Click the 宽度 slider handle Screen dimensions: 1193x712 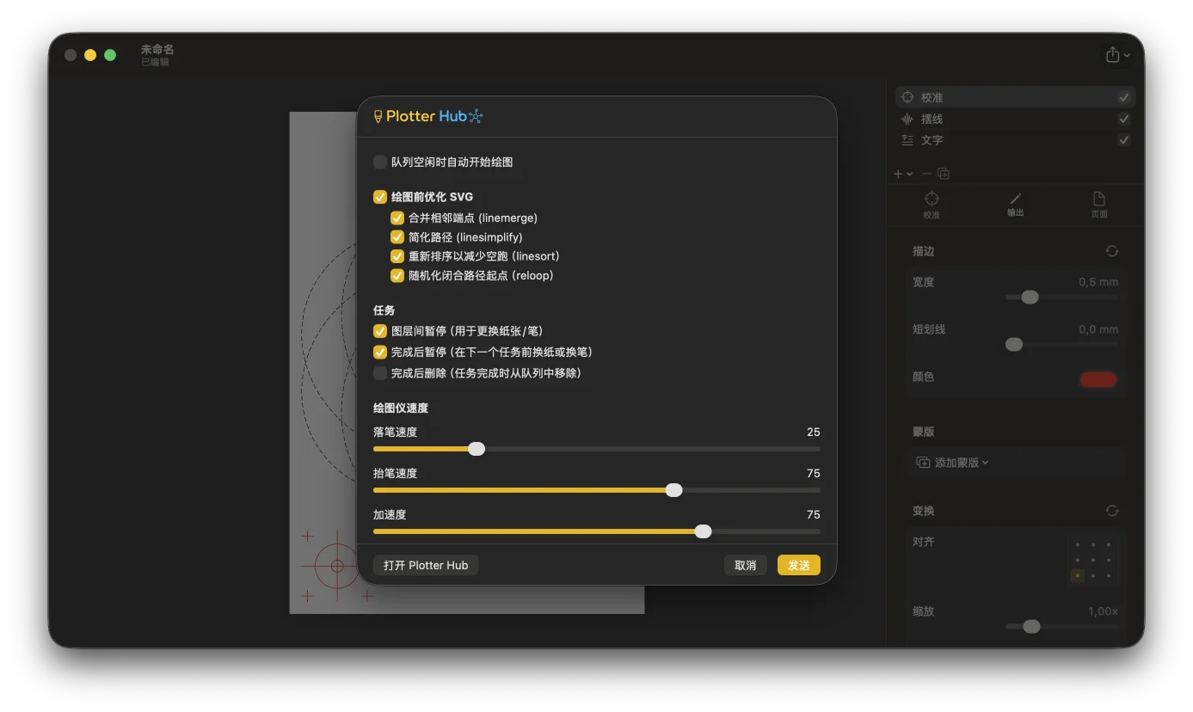(1030, 298)
